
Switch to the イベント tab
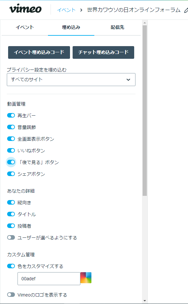25,27
